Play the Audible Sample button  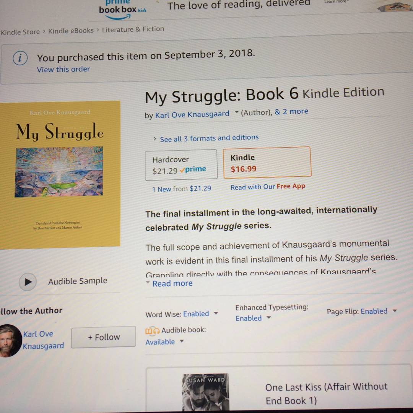tap(28, 282)
